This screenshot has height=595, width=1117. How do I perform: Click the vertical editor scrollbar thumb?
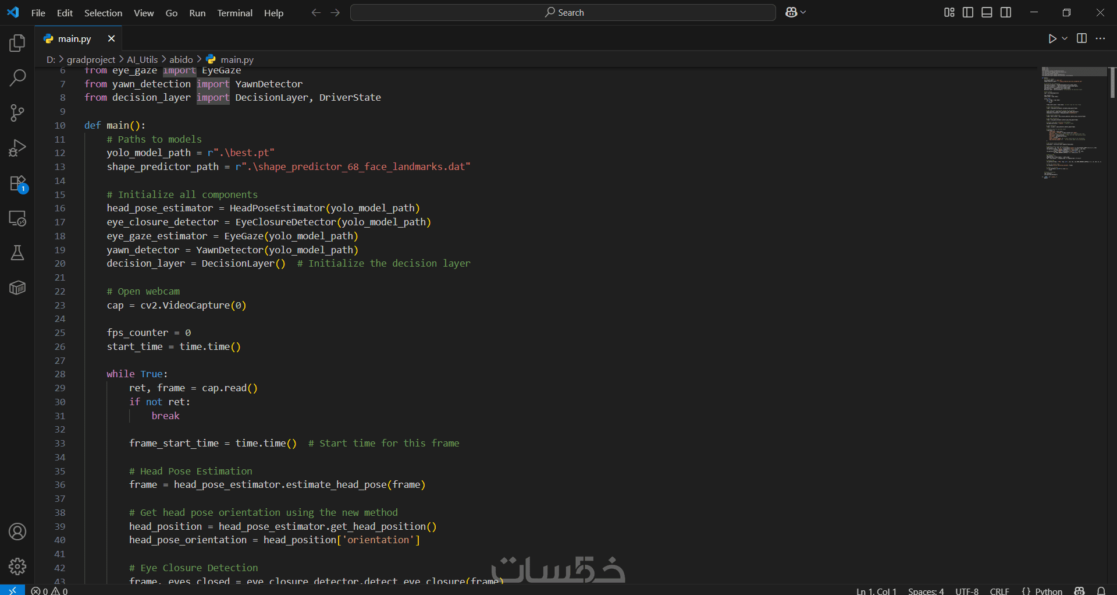pyautogui.click(x=1112, y=82)
